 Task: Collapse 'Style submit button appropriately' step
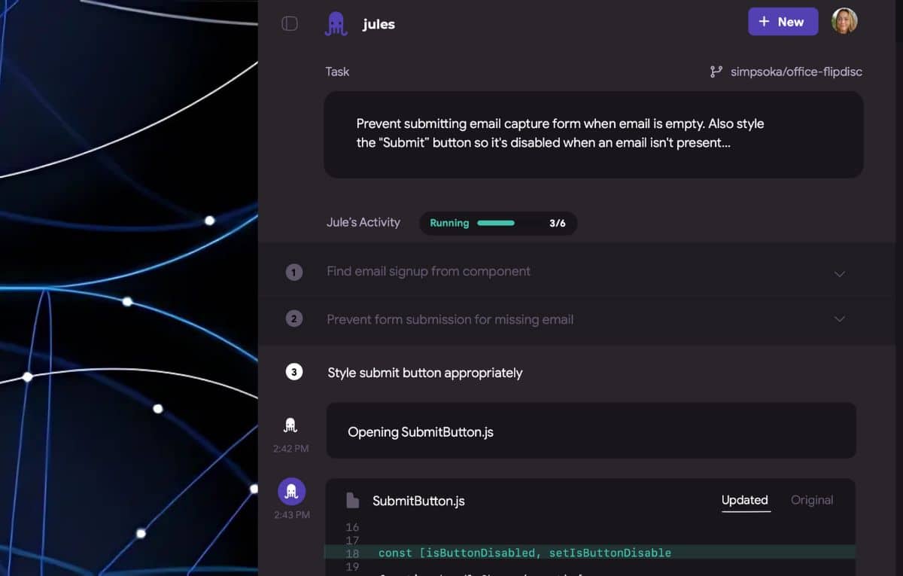click(425, 373)
